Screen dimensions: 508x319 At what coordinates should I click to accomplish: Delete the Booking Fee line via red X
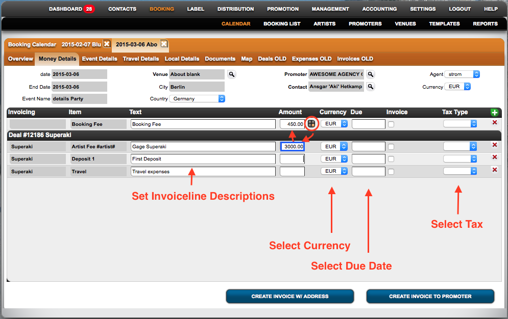[495, 123]
